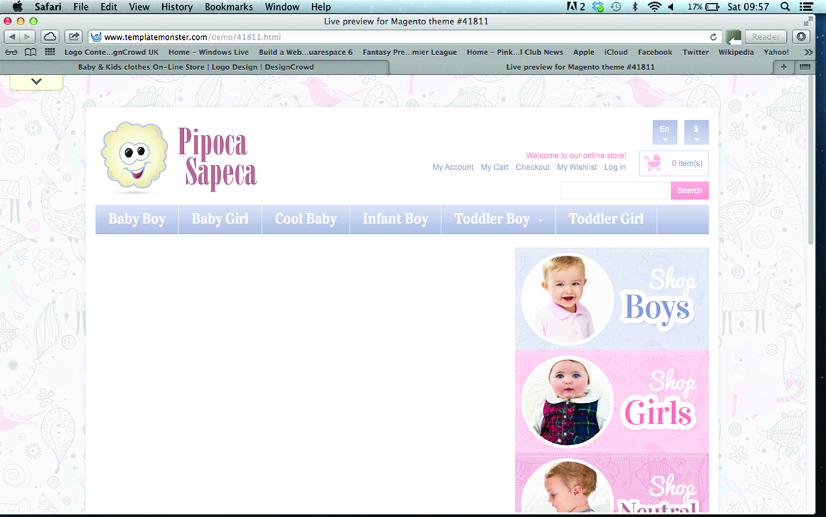Click the Safari address bar
Screen dimensions: 826x517
click(405, 37)
